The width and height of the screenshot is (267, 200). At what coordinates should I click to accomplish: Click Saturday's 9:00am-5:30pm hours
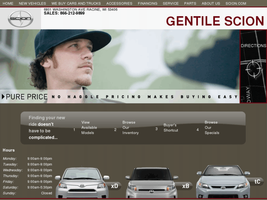point(40,188)
